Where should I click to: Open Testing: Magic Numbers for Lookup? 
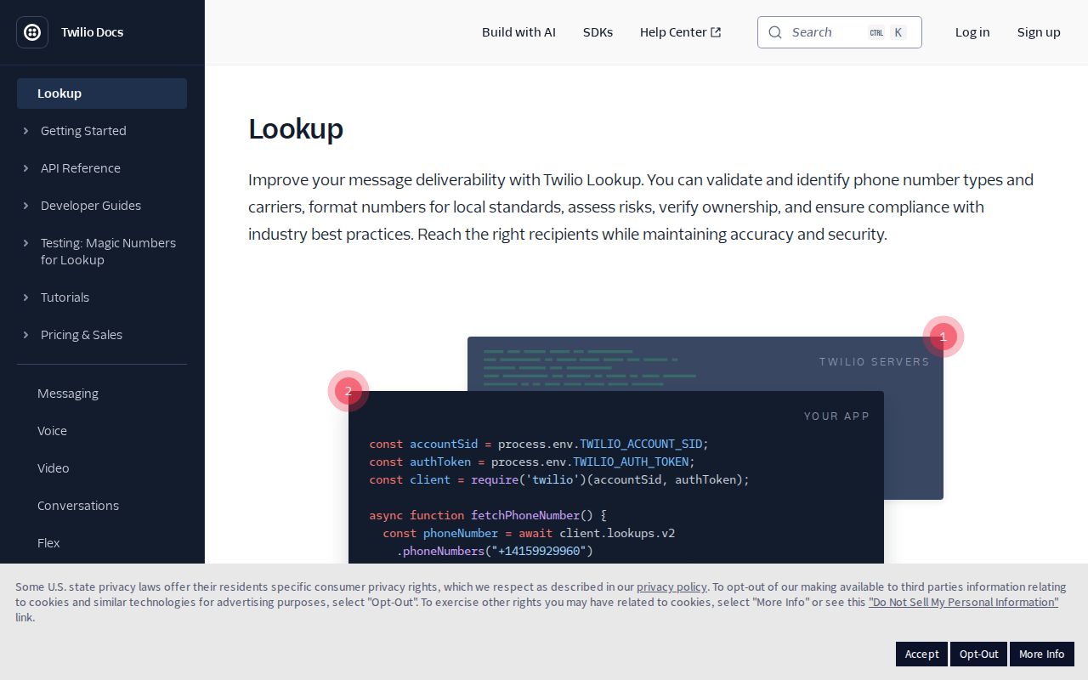[108, 252]
